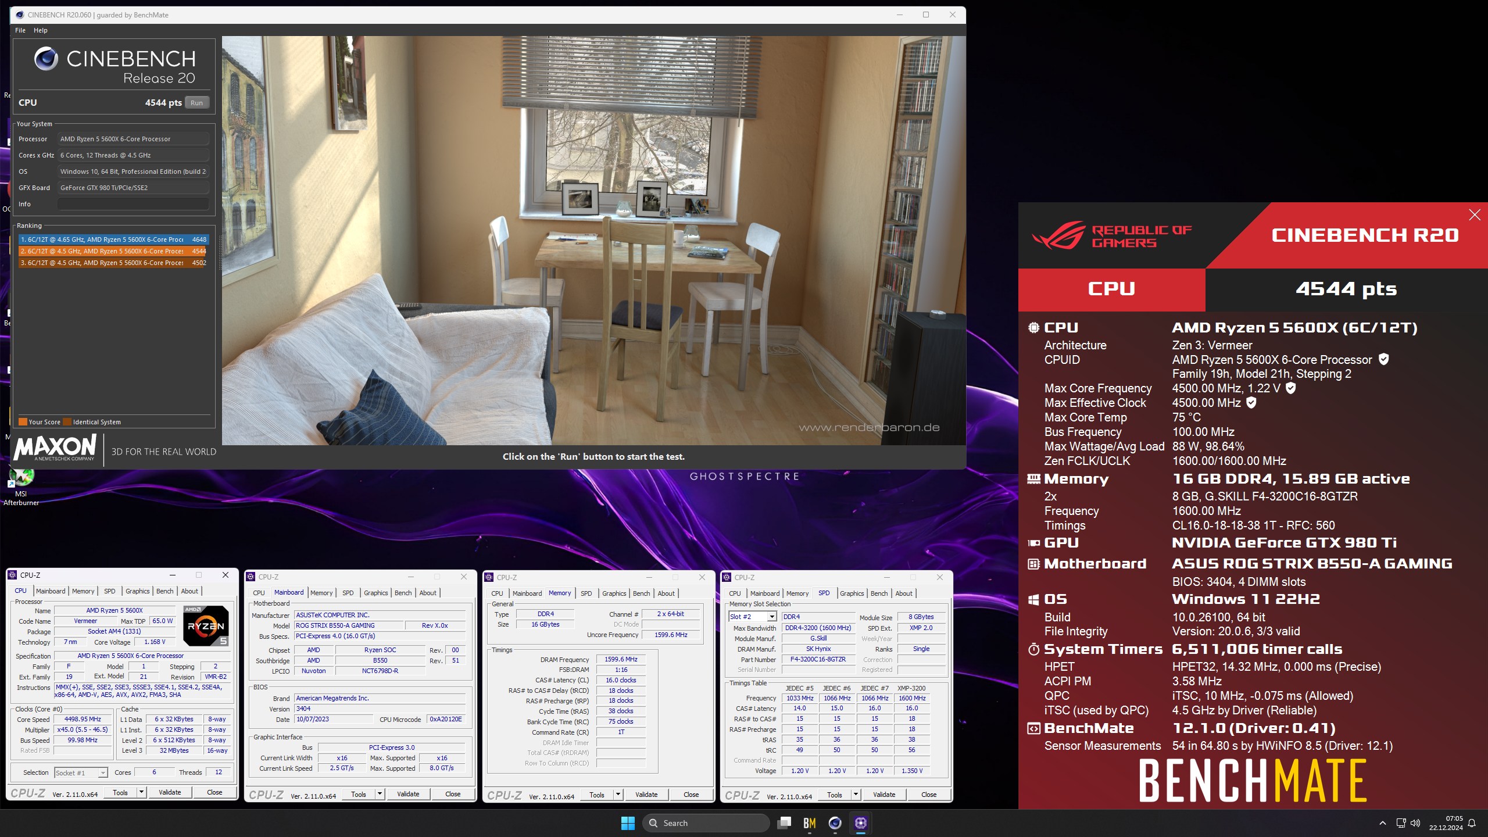Image resolution: width=1488 pixels, height=837 pixels.
Task: Click the GFX Board field in Cinebench
Action: click(x=133, y=188)
